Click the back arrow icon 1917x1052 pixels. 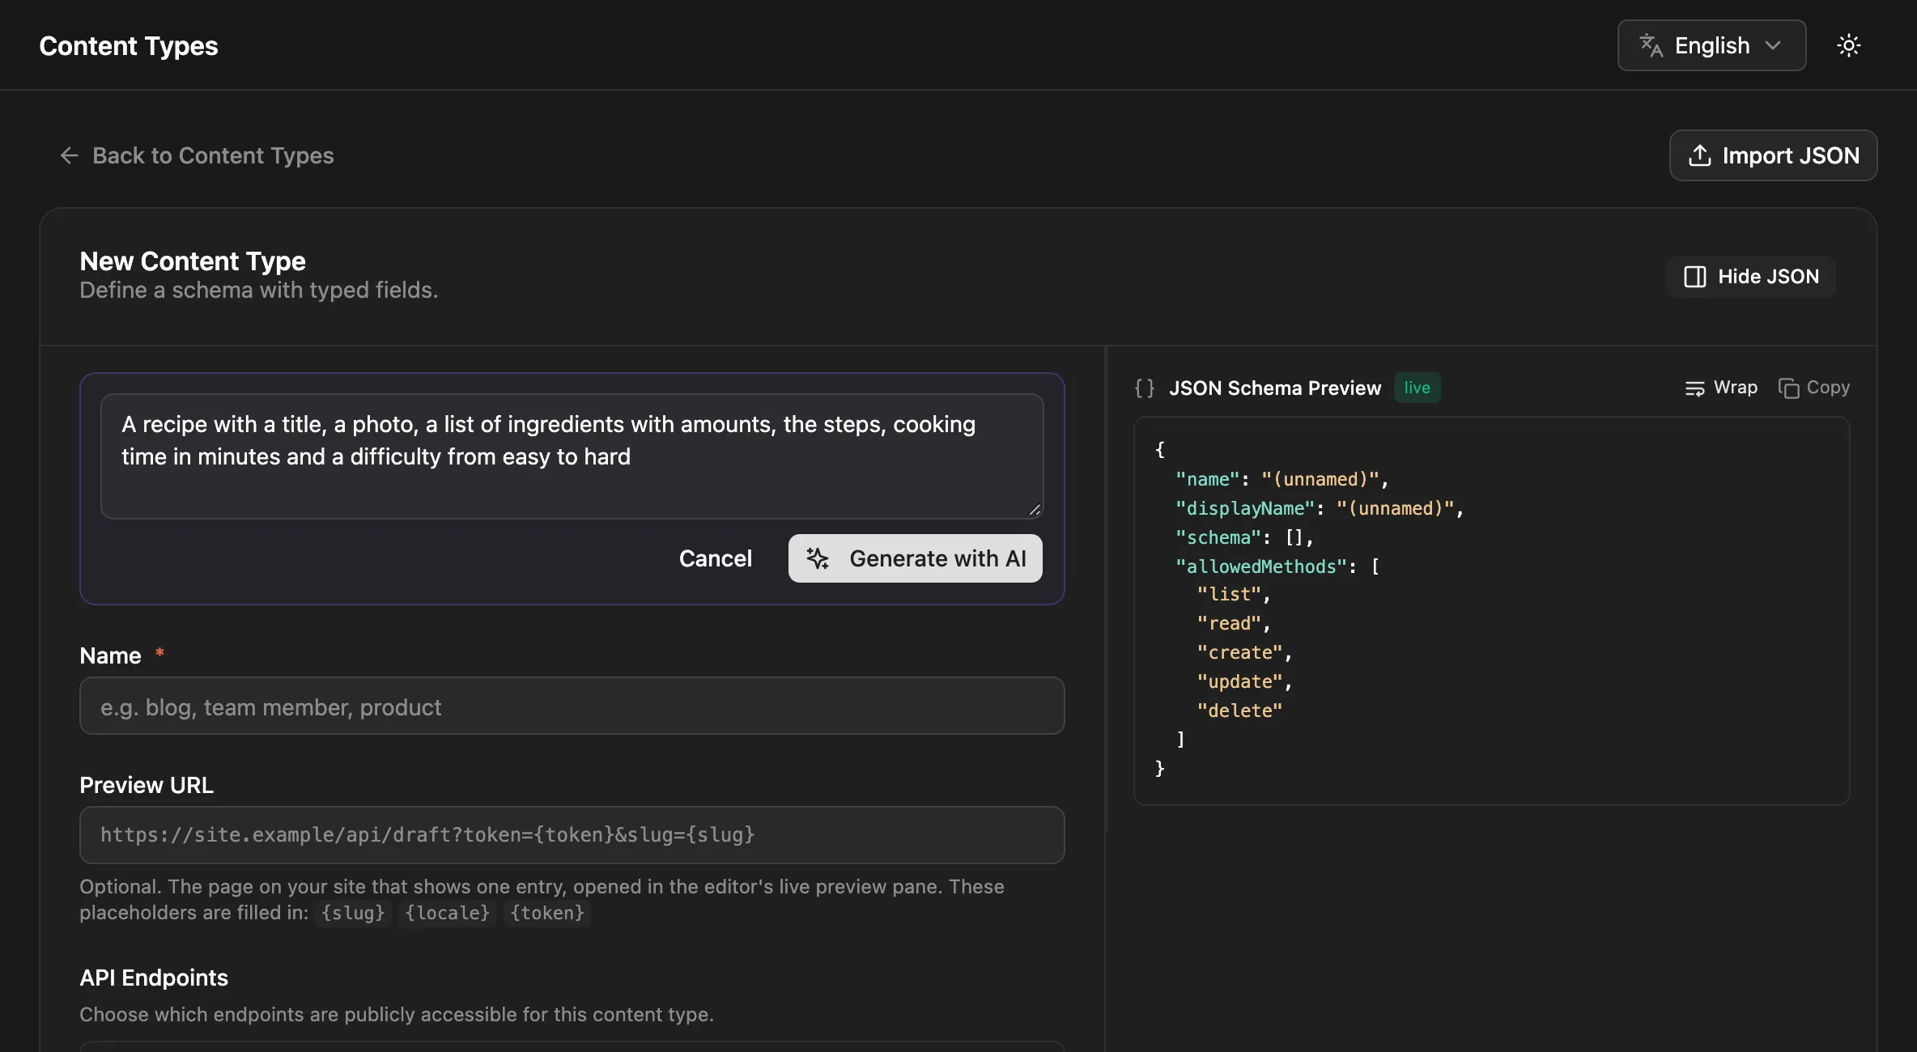click(70, 155)
